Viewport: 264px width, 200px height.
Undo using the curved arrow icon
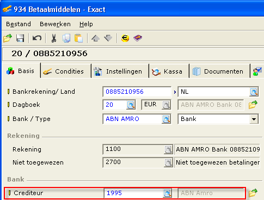(37, 38)
